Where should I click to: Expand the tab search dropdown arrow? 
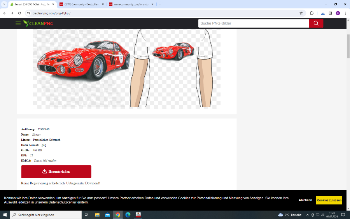tap(4, 4)
